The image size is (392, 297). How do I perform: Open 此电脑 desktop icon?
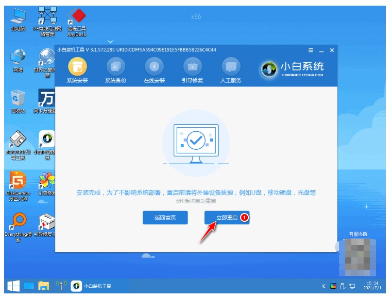point(18,20)
